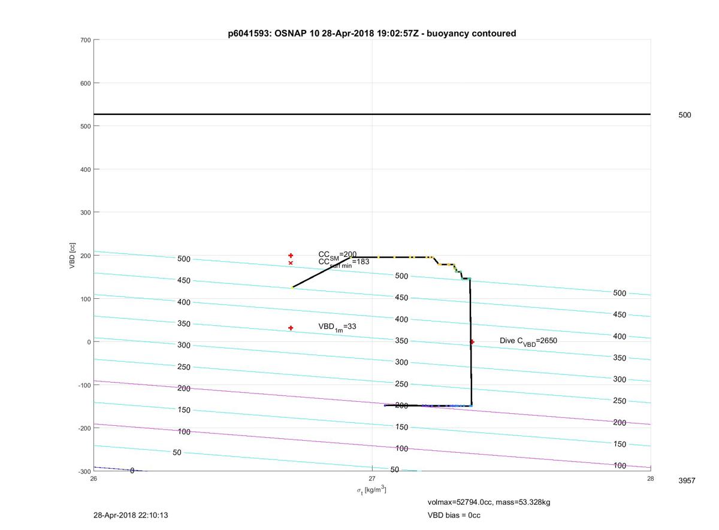Click the red plus marker beside Dive C VBD
This screenshot has height=530, width=719.
472,342
